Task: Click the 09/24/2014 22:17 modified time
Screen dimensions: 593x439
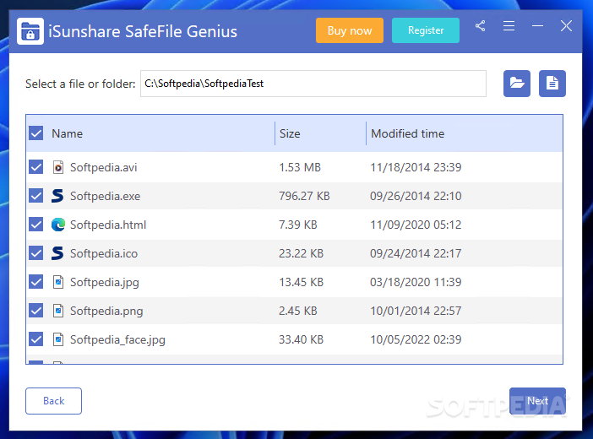Action: 416,254
